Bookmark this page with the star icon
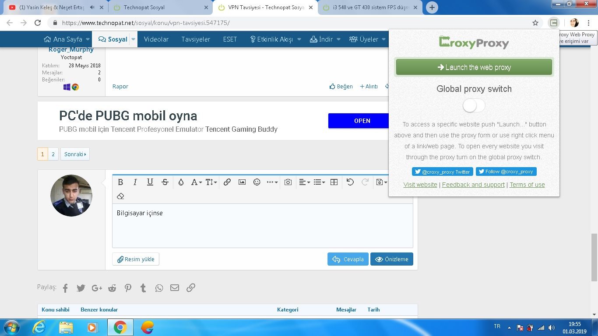598x336 pixels. (x=535, y=23)
